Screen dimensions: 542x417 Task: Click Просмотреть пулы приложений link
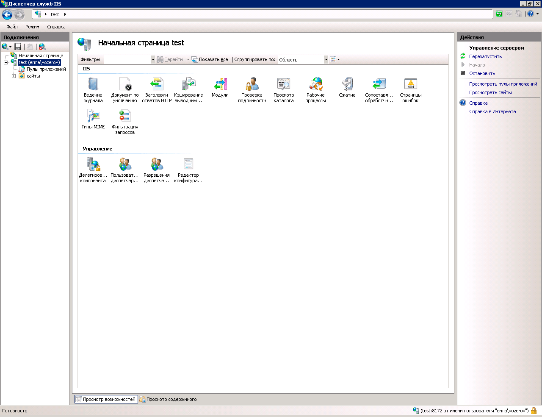coord(503,84)
